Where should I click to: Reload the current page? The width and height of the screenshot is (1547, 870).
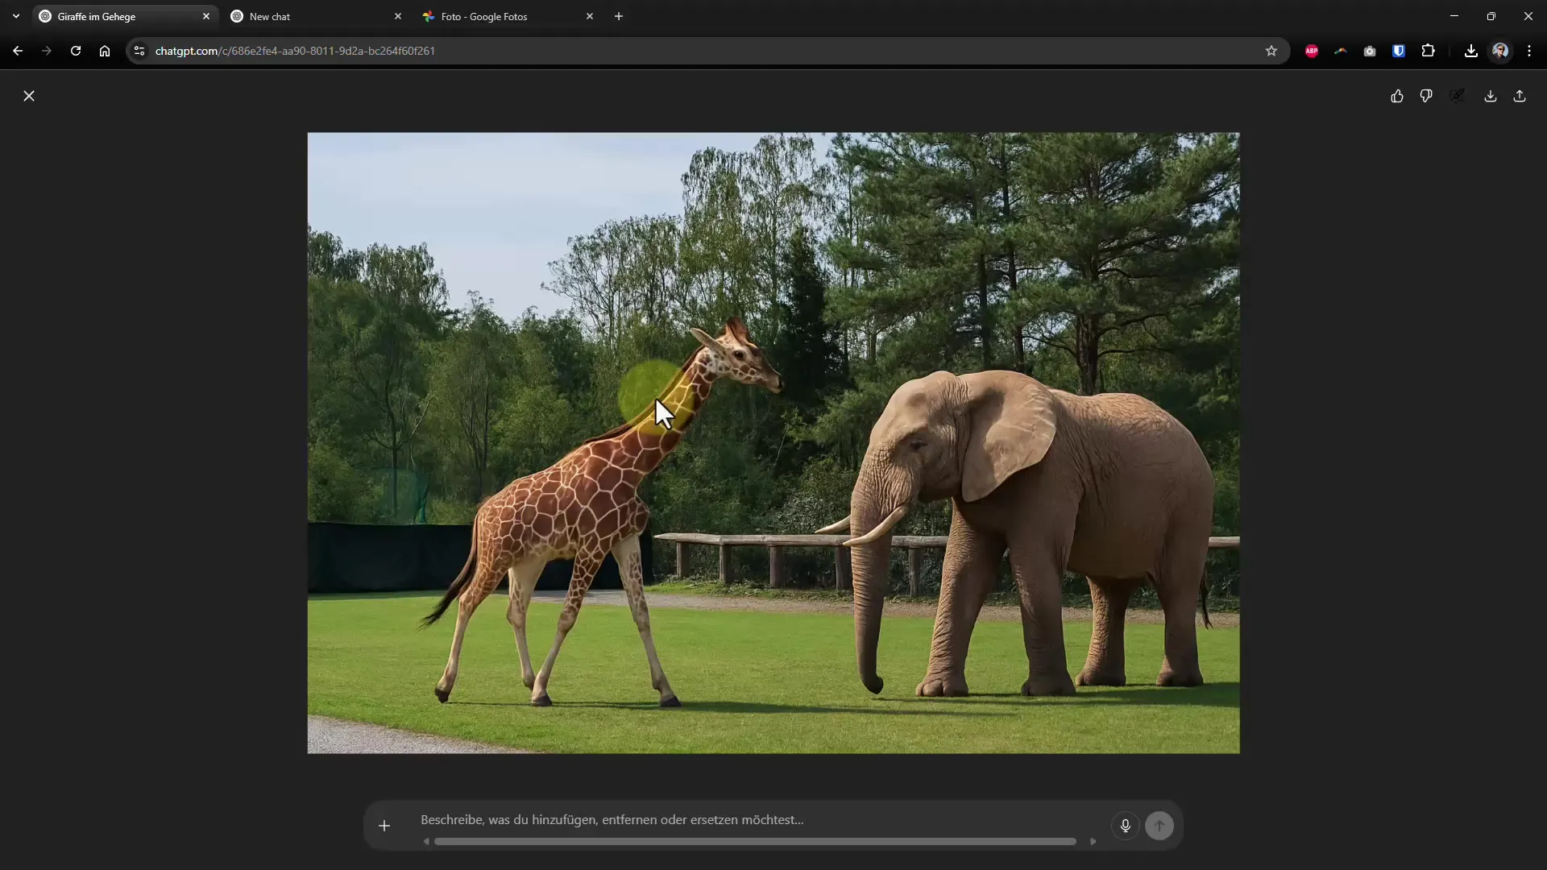tap(76, 51)
